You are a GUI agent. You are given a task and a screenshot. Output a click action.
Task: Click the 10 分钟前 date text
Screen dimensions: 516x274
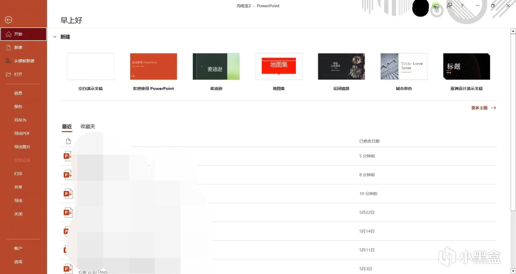368,194
